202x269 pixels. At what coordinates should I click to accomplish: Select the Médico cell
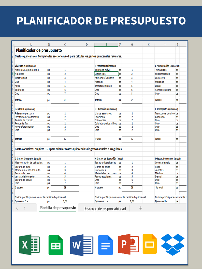[x=165, y=173]
